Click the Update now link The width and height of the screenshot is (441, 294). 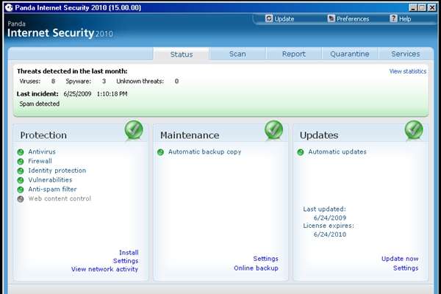pyautogui.click(x=400, y=259)
